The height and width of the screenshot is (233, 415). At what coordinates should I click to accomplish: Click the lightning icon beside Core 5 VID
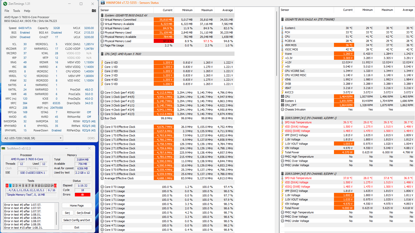[x=102, y=84]
